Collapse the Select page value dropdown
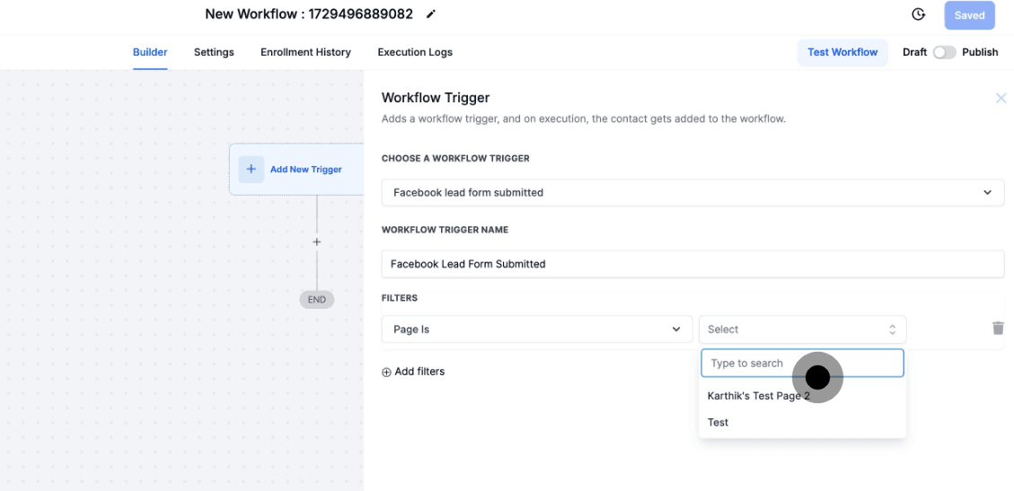 (802, 329)
